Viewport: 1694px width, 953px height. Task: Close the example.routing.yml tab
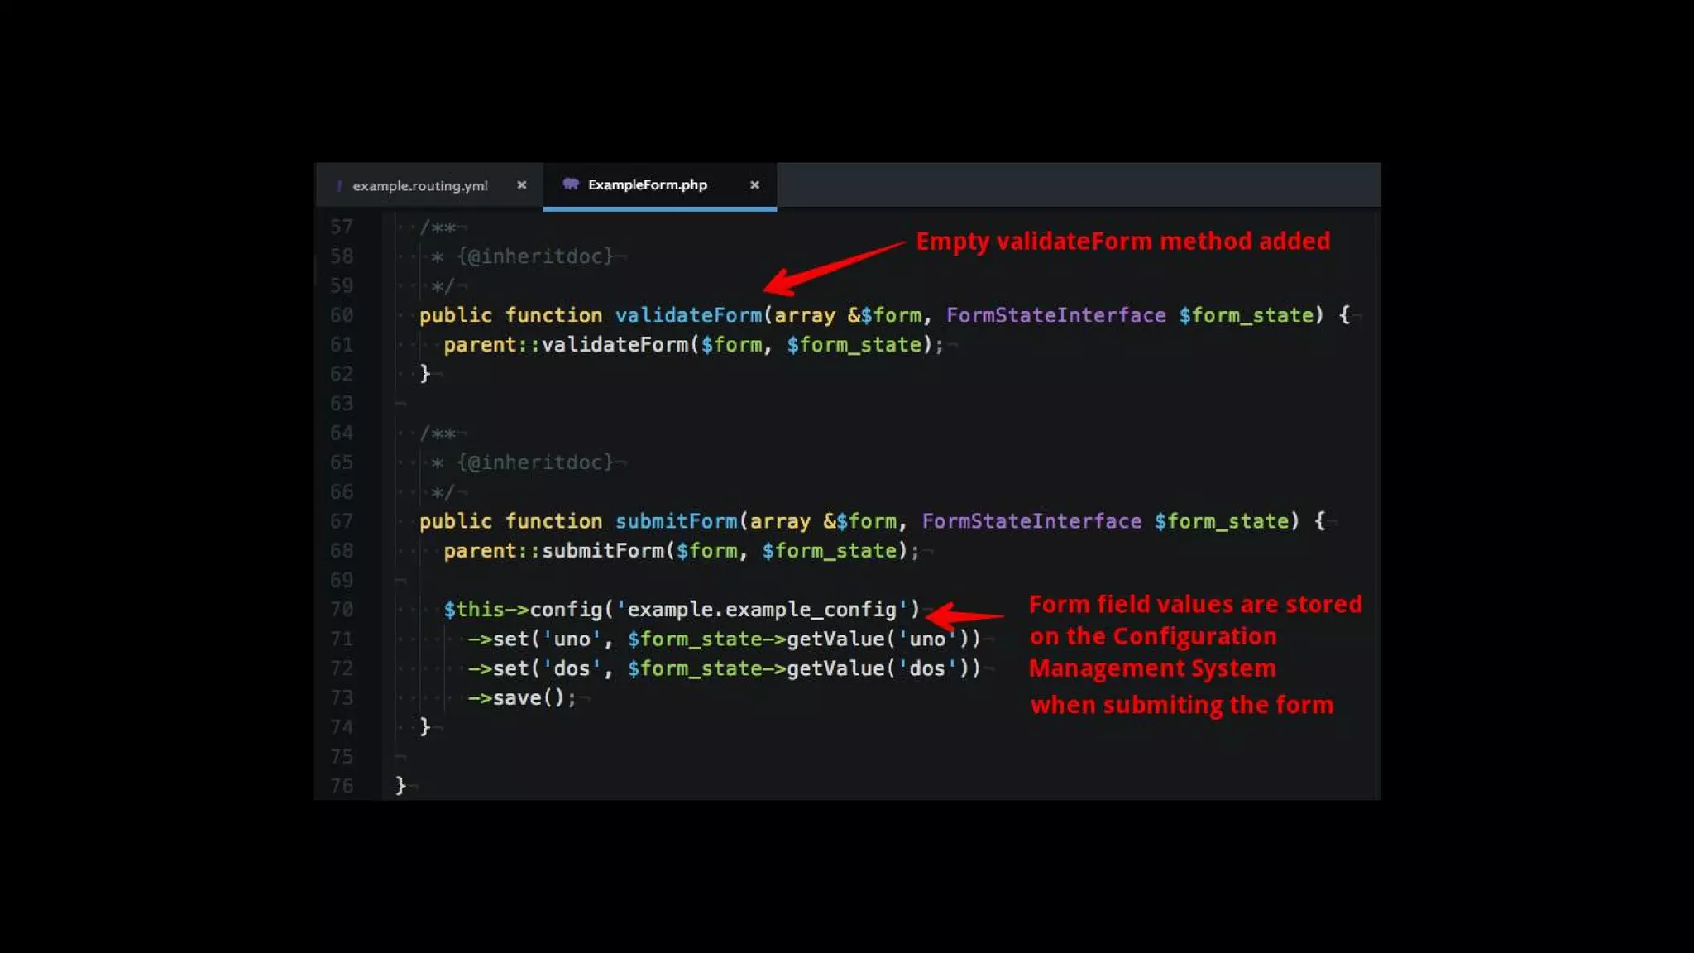(521, 185)
